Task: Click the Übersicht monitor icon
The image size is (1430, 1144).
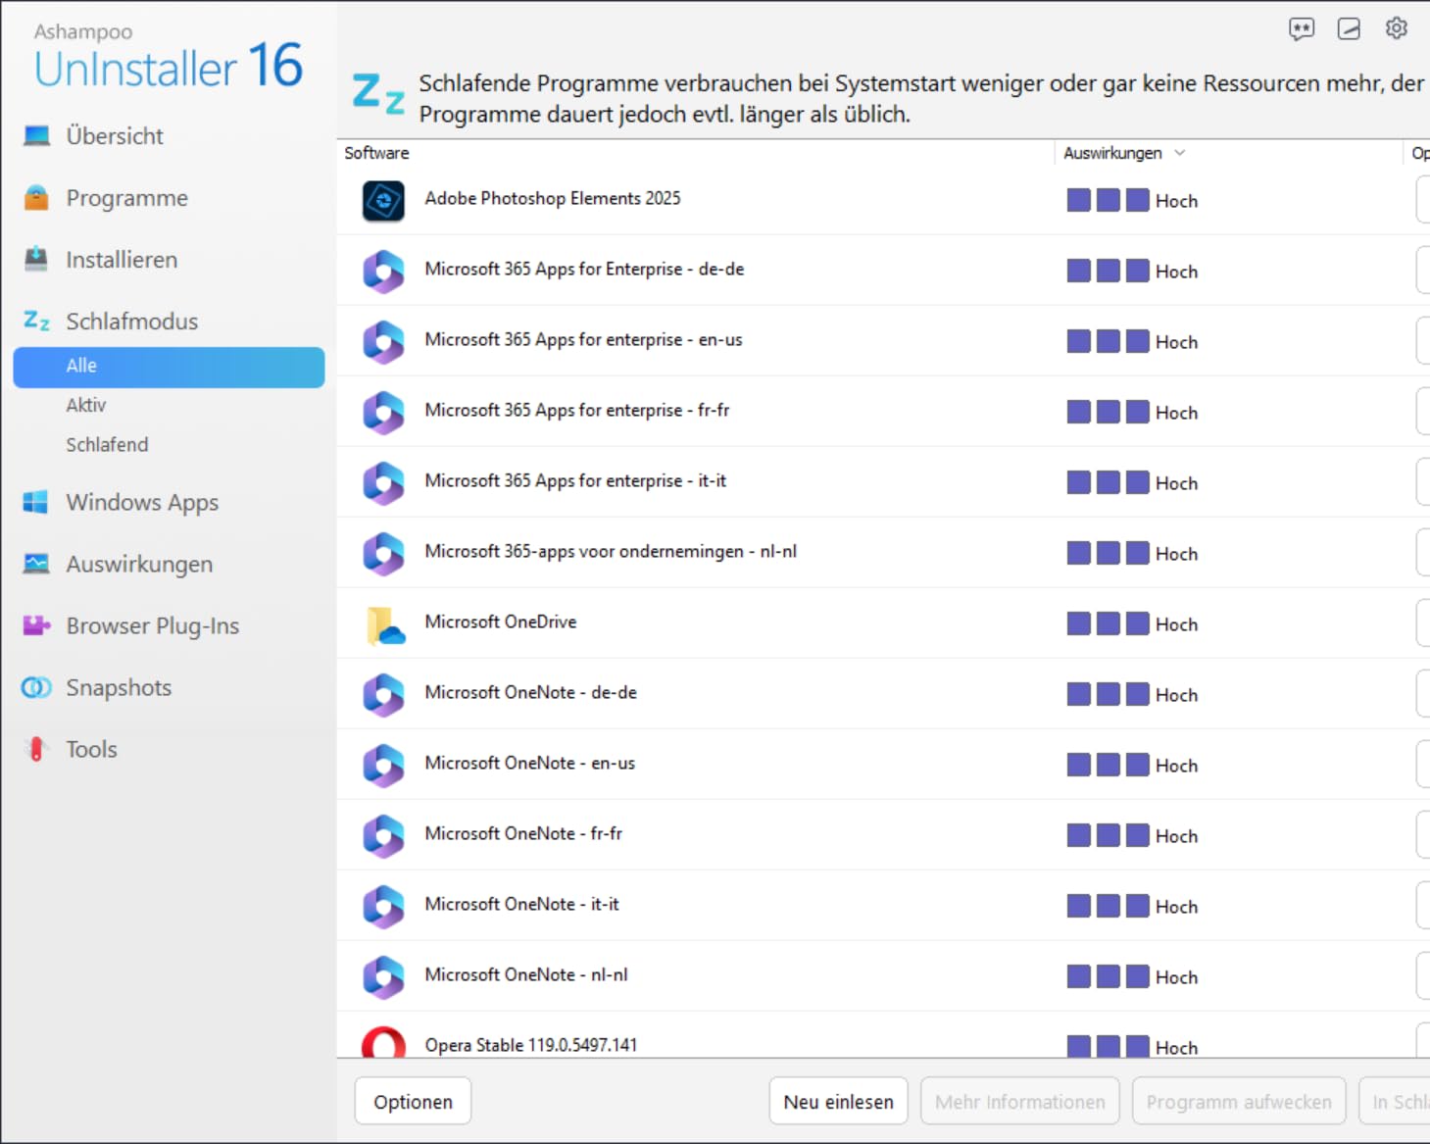Action: coord(36,136)
